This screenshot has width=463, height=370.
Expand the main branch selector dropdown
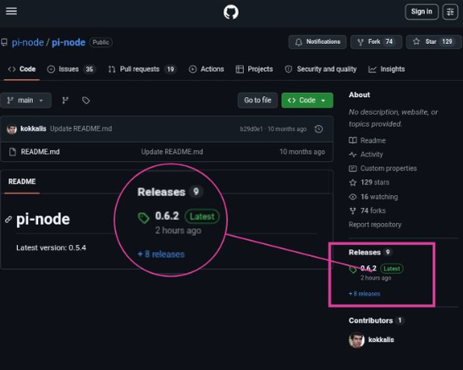[25, 101]
